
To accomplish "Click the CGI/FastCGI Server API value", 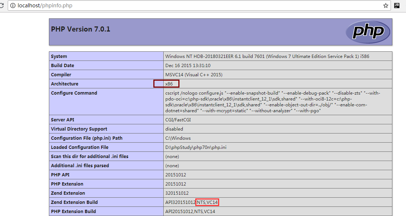I will (x=178, y=120).
